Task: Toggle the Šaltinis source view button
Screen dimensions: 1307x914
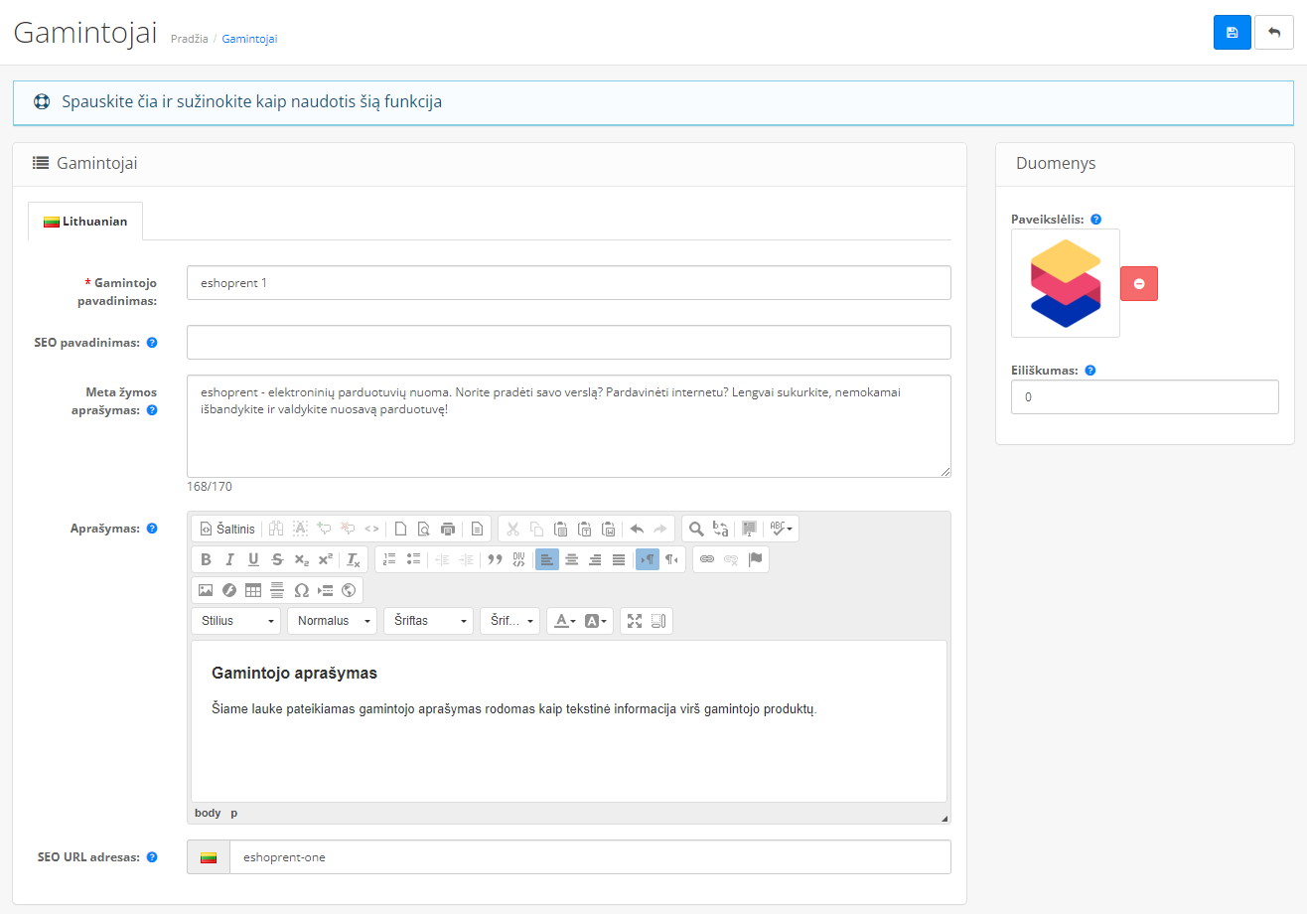Action: pos(227,529)
